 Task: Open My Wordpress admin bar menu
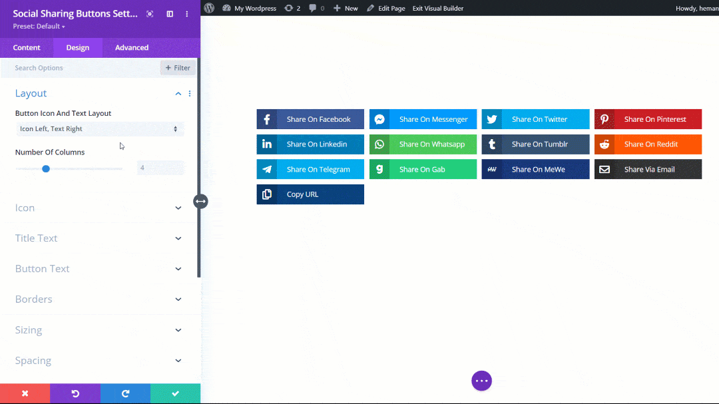click(250, 8)
